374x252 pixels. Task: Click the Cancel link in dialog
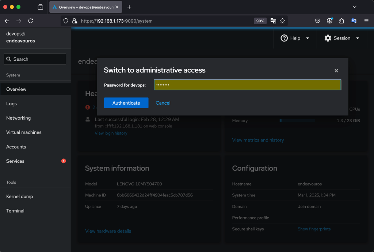(x=163, y=103)
